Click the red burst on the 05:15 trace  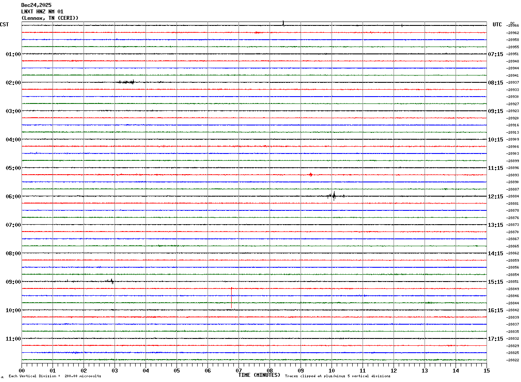coord(310,175)
